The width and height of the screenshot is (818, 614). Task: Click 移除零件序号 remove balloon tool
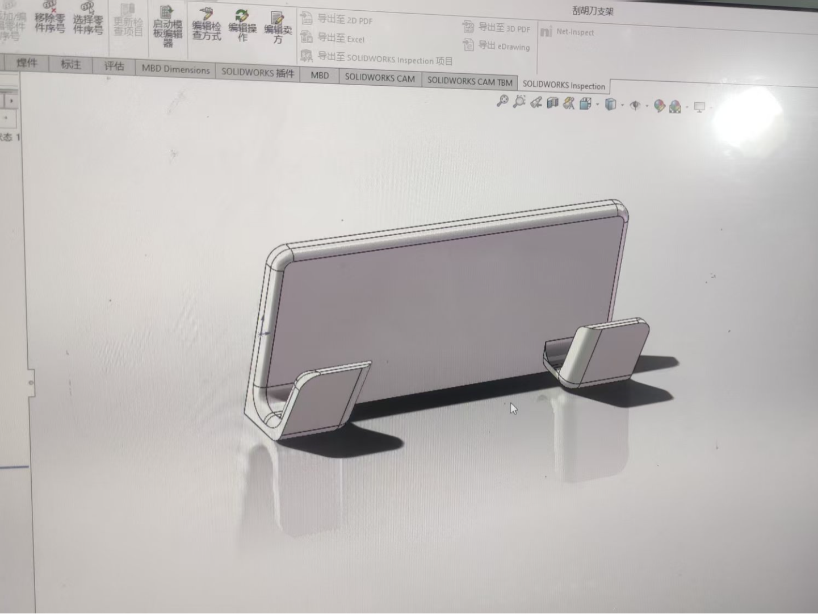click(x=49, y=17)
